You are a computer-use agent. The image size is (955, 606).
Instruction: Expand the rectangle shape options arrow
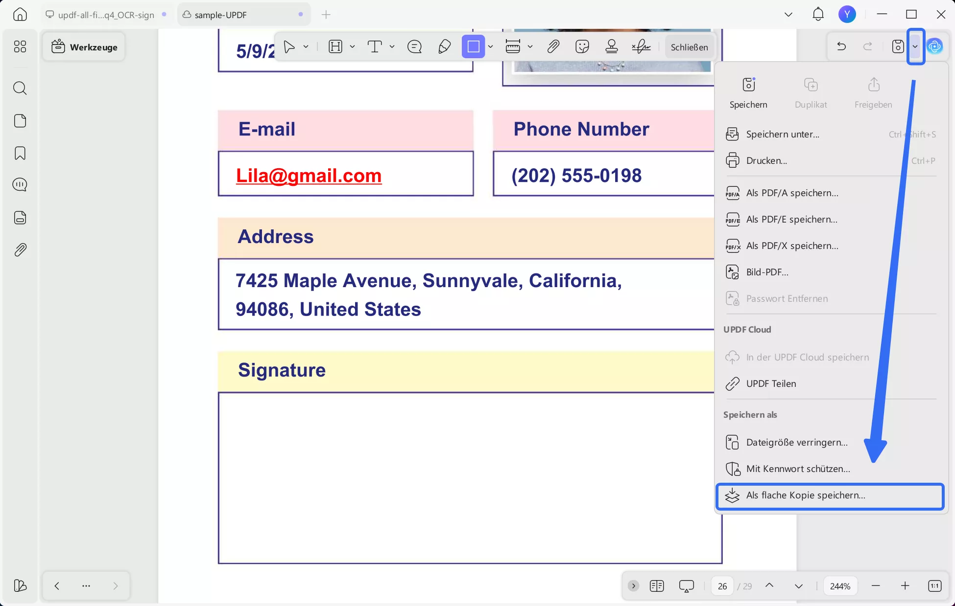(490, 46)
